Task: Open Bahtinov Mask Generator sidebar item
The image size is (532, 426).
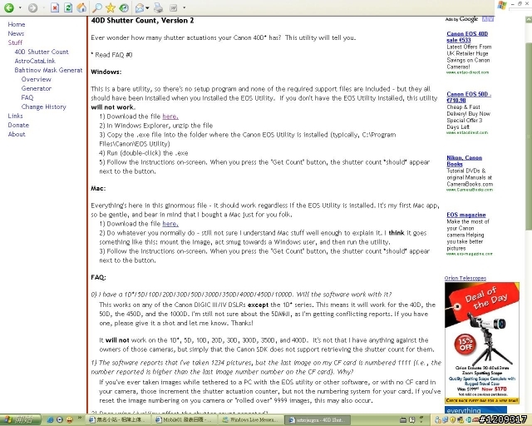Action: pyautogui.click(x=48, y=71)
